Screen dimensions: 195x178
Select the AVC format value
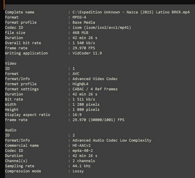[76, 74]
